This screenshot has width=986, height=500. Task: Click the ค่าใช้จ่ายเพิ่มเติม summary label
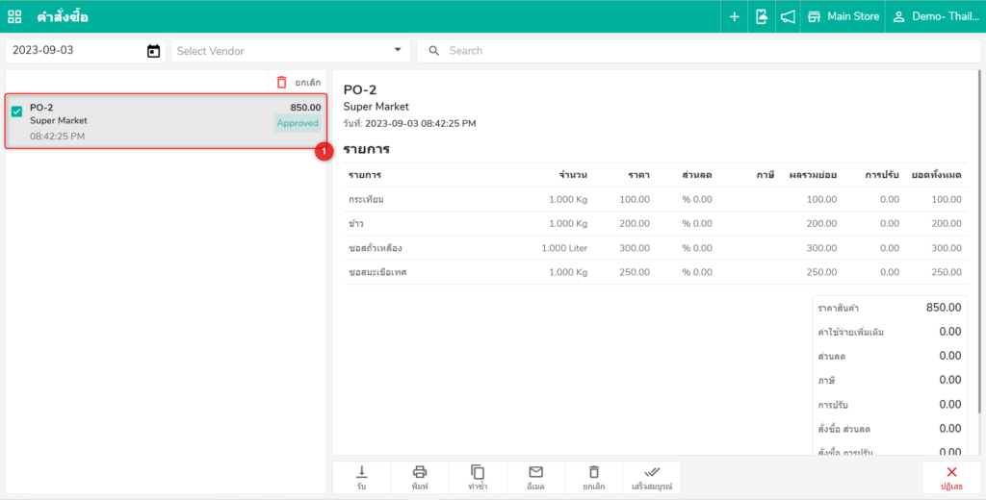pyautogui.click(x=851, y=333)
